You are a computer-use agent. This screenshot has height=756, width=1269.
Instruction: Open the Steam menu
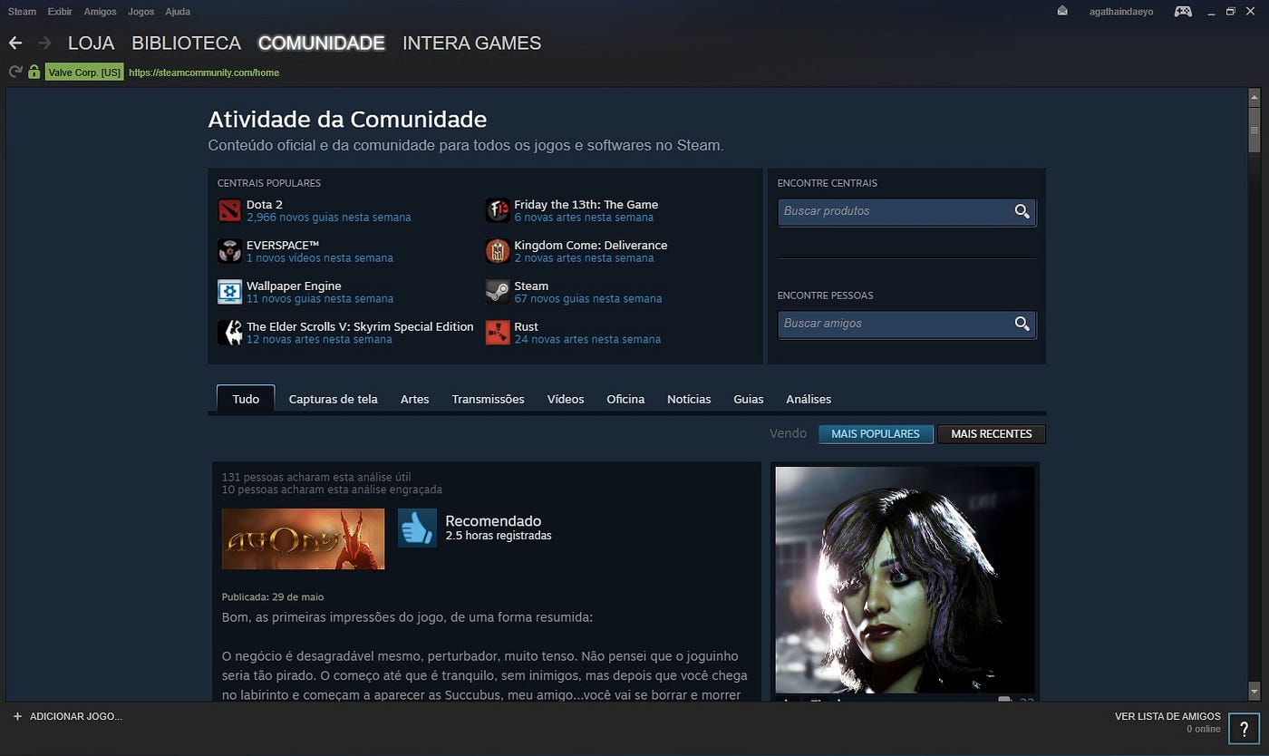point(22,12)
